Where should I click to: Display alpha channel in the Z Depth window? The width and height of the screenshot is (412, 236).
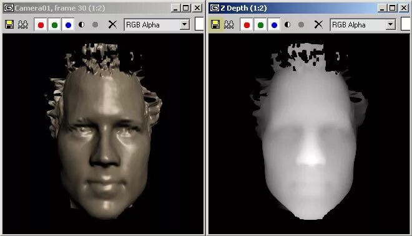(x=287, y=25)
